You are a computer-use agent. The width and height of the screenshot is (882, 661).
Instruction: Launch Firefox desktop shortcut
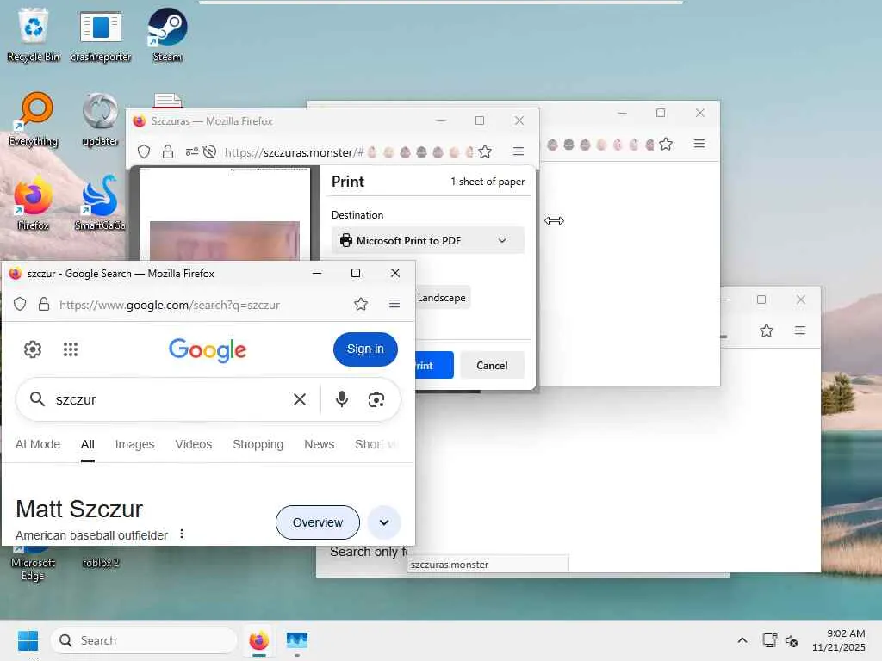[x=34, y=203]
